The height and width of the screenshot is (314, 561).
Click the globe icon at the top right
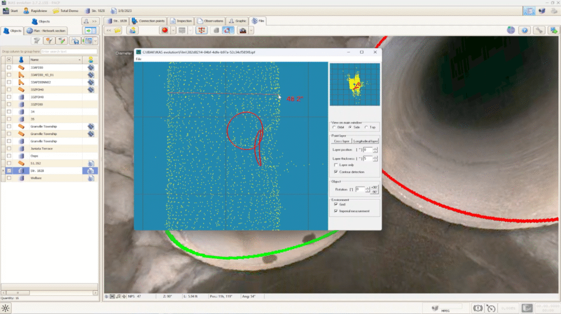[x=511, y=30]
